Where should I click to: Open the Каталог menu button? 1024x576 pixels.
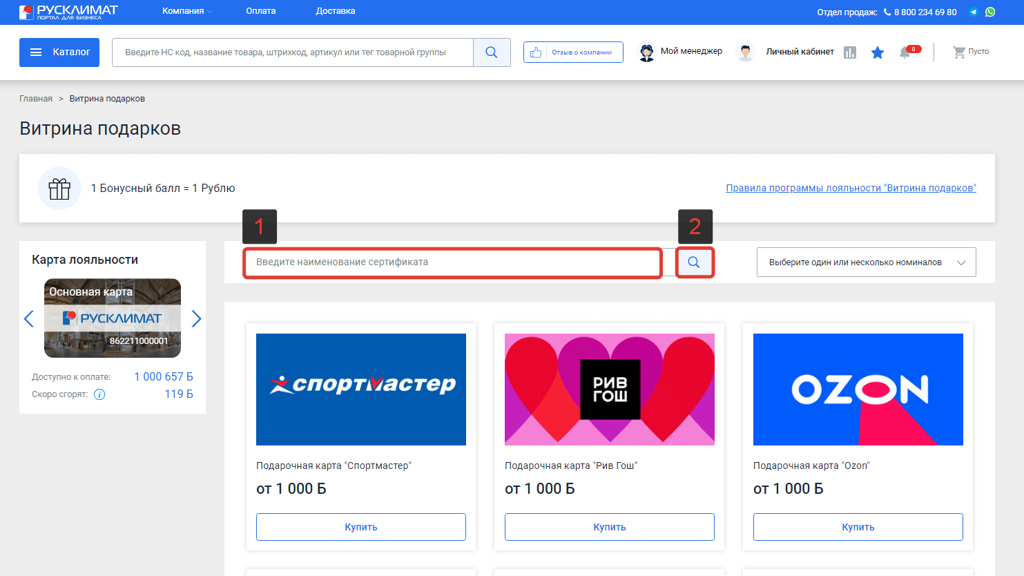click(x=59, y=52)
